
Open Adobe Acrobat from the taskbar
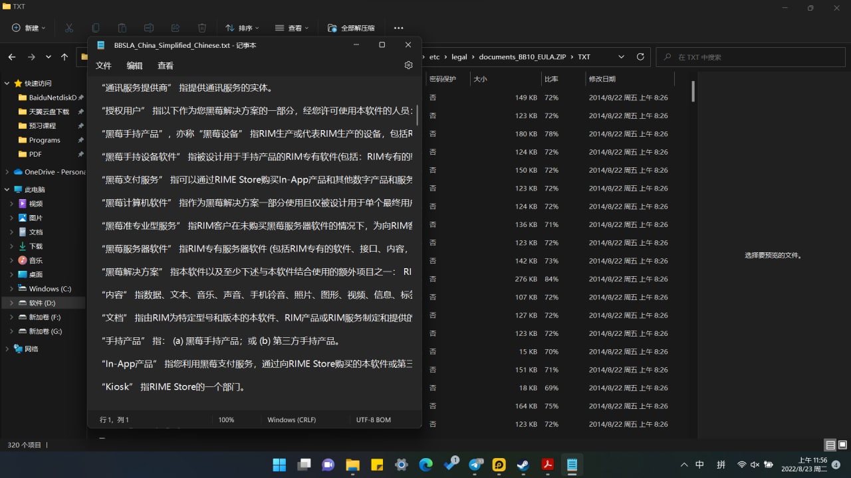tap(548, 464)
